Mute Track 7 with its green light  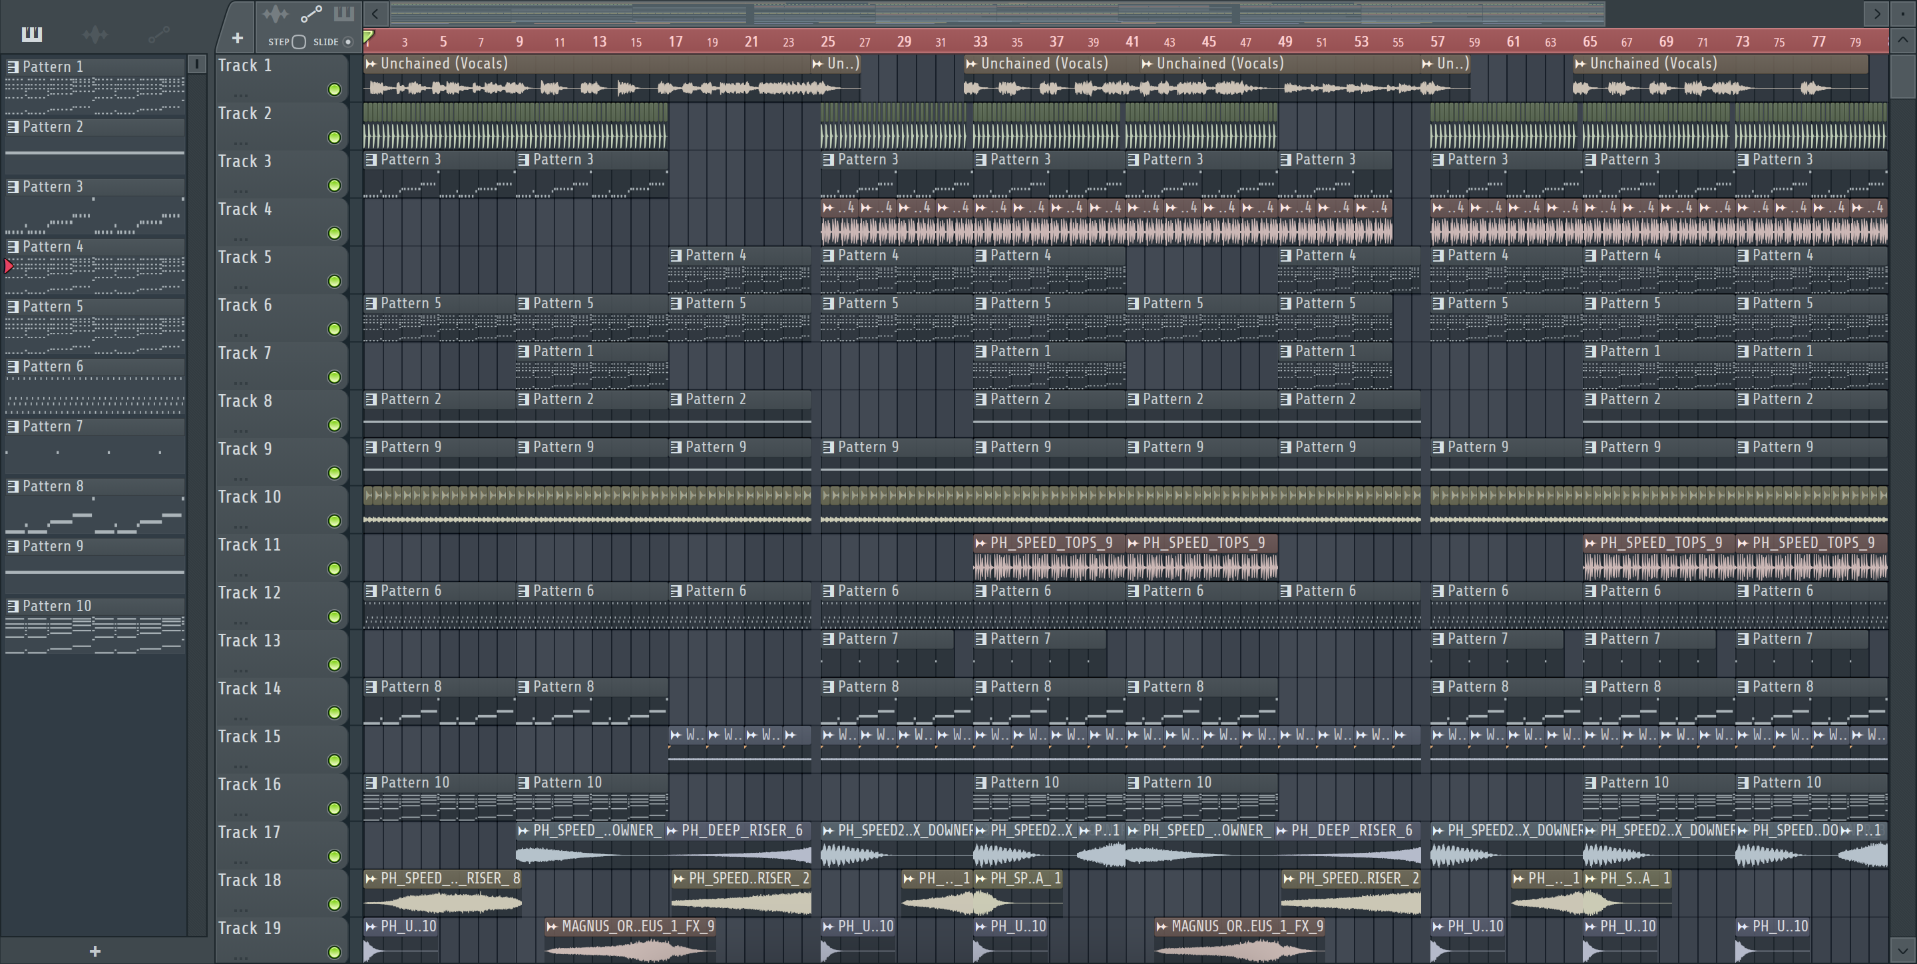(x=334, y=377)
